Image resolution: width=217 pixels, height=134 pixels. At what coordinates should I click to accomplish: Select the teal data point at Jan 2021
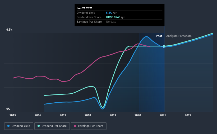(x=164, y=46)
